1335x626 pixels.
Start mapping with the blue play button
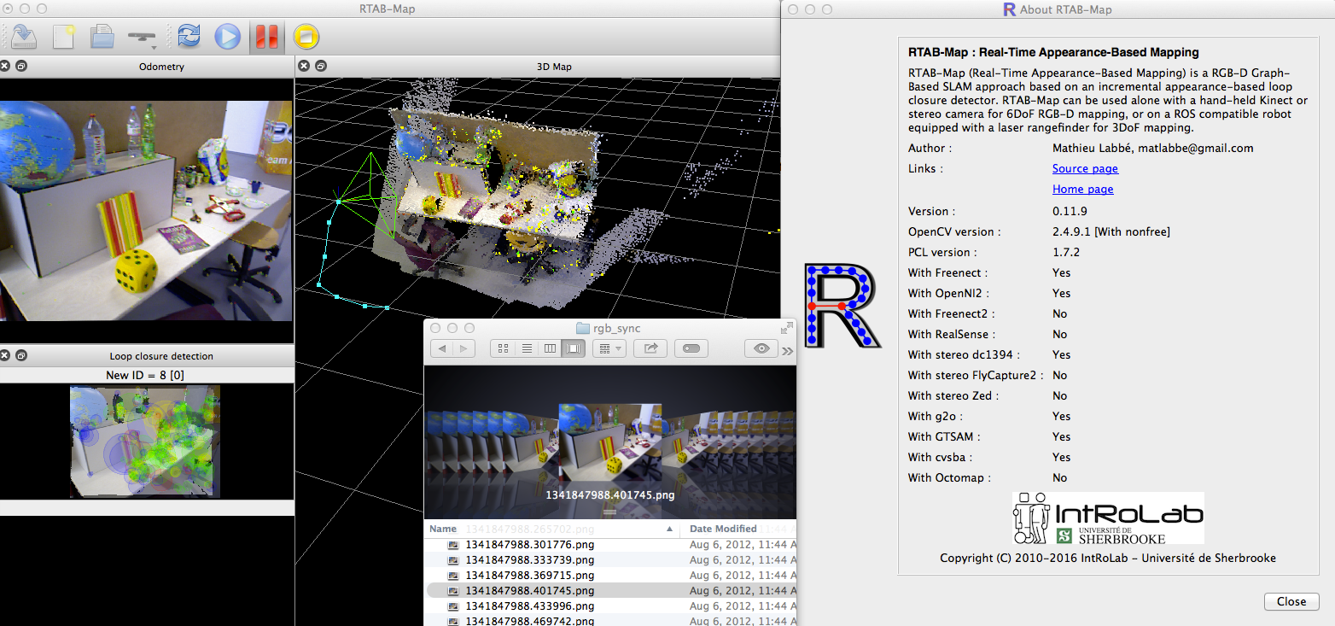227,36
